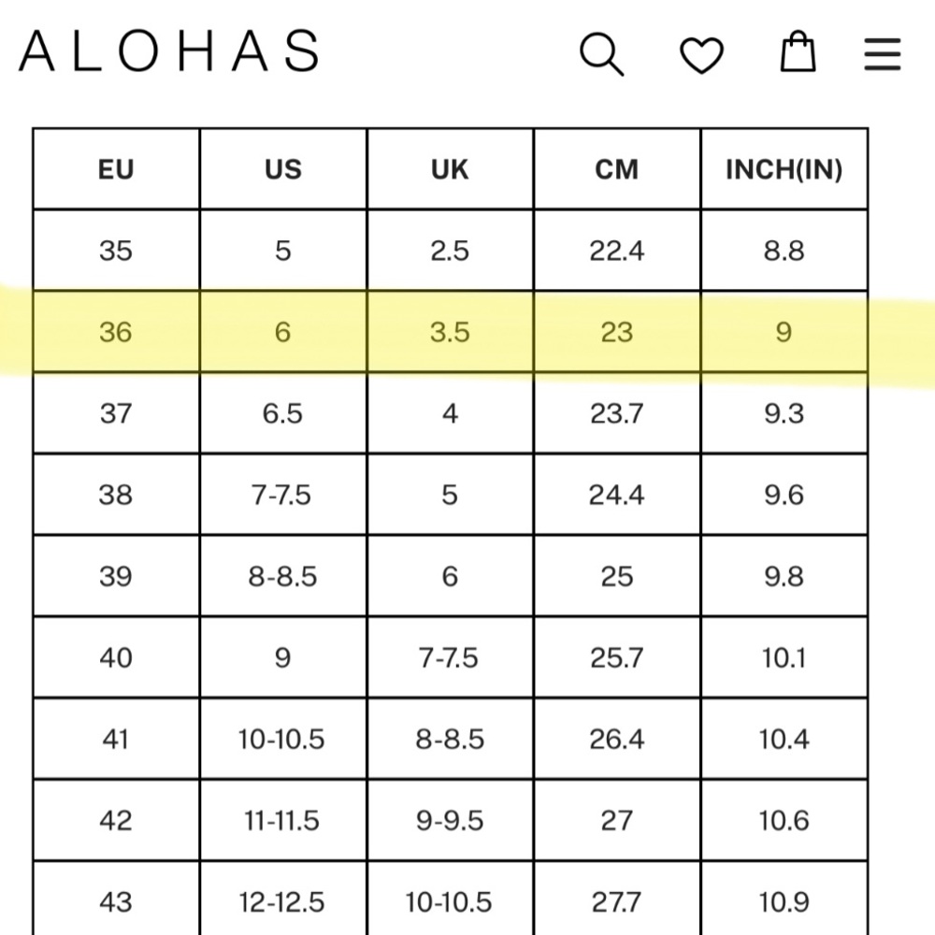Click the EU size 35 cell
This screenshot has height=935, width=935.
click(x=116, y=251)
